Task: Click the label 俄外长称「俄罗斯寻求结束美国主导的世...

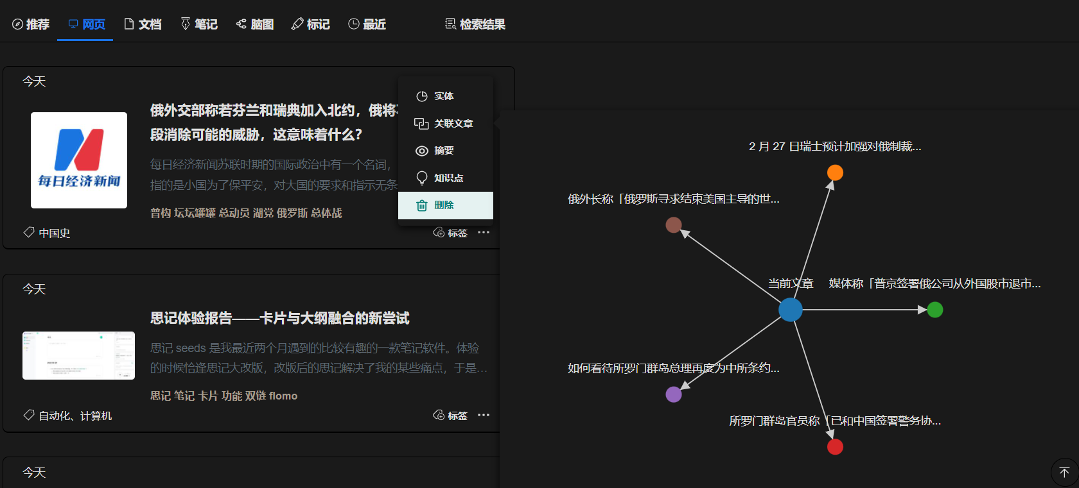Action: tap(674, 199)
